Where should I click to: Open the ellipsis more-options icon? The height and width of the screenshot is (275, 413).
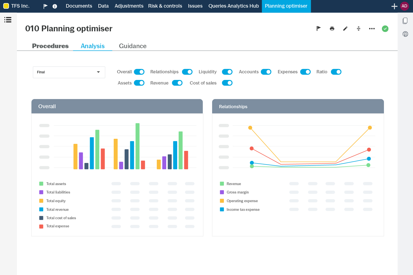pyautogui.click(x=372, y=29)
